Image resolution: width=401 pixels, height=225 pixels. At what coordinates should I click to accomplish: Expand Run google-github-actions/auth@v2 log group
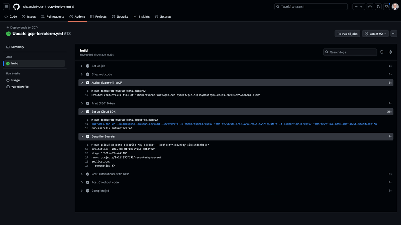pyautogui.click(x=118, y=91)
